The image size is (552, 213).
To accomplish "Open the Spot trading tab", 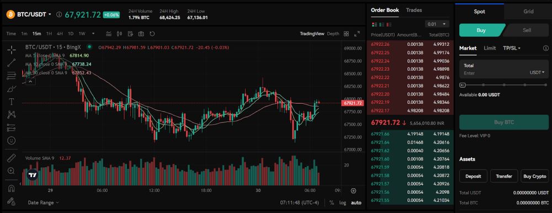I will pyautogui.click(x=479, y=11).
